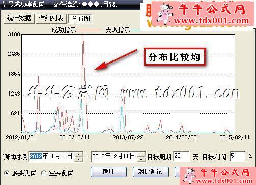Click the tallest peak on the distribution chart
This screenshot has height=185, width=256.
click(x=83, y=36)
